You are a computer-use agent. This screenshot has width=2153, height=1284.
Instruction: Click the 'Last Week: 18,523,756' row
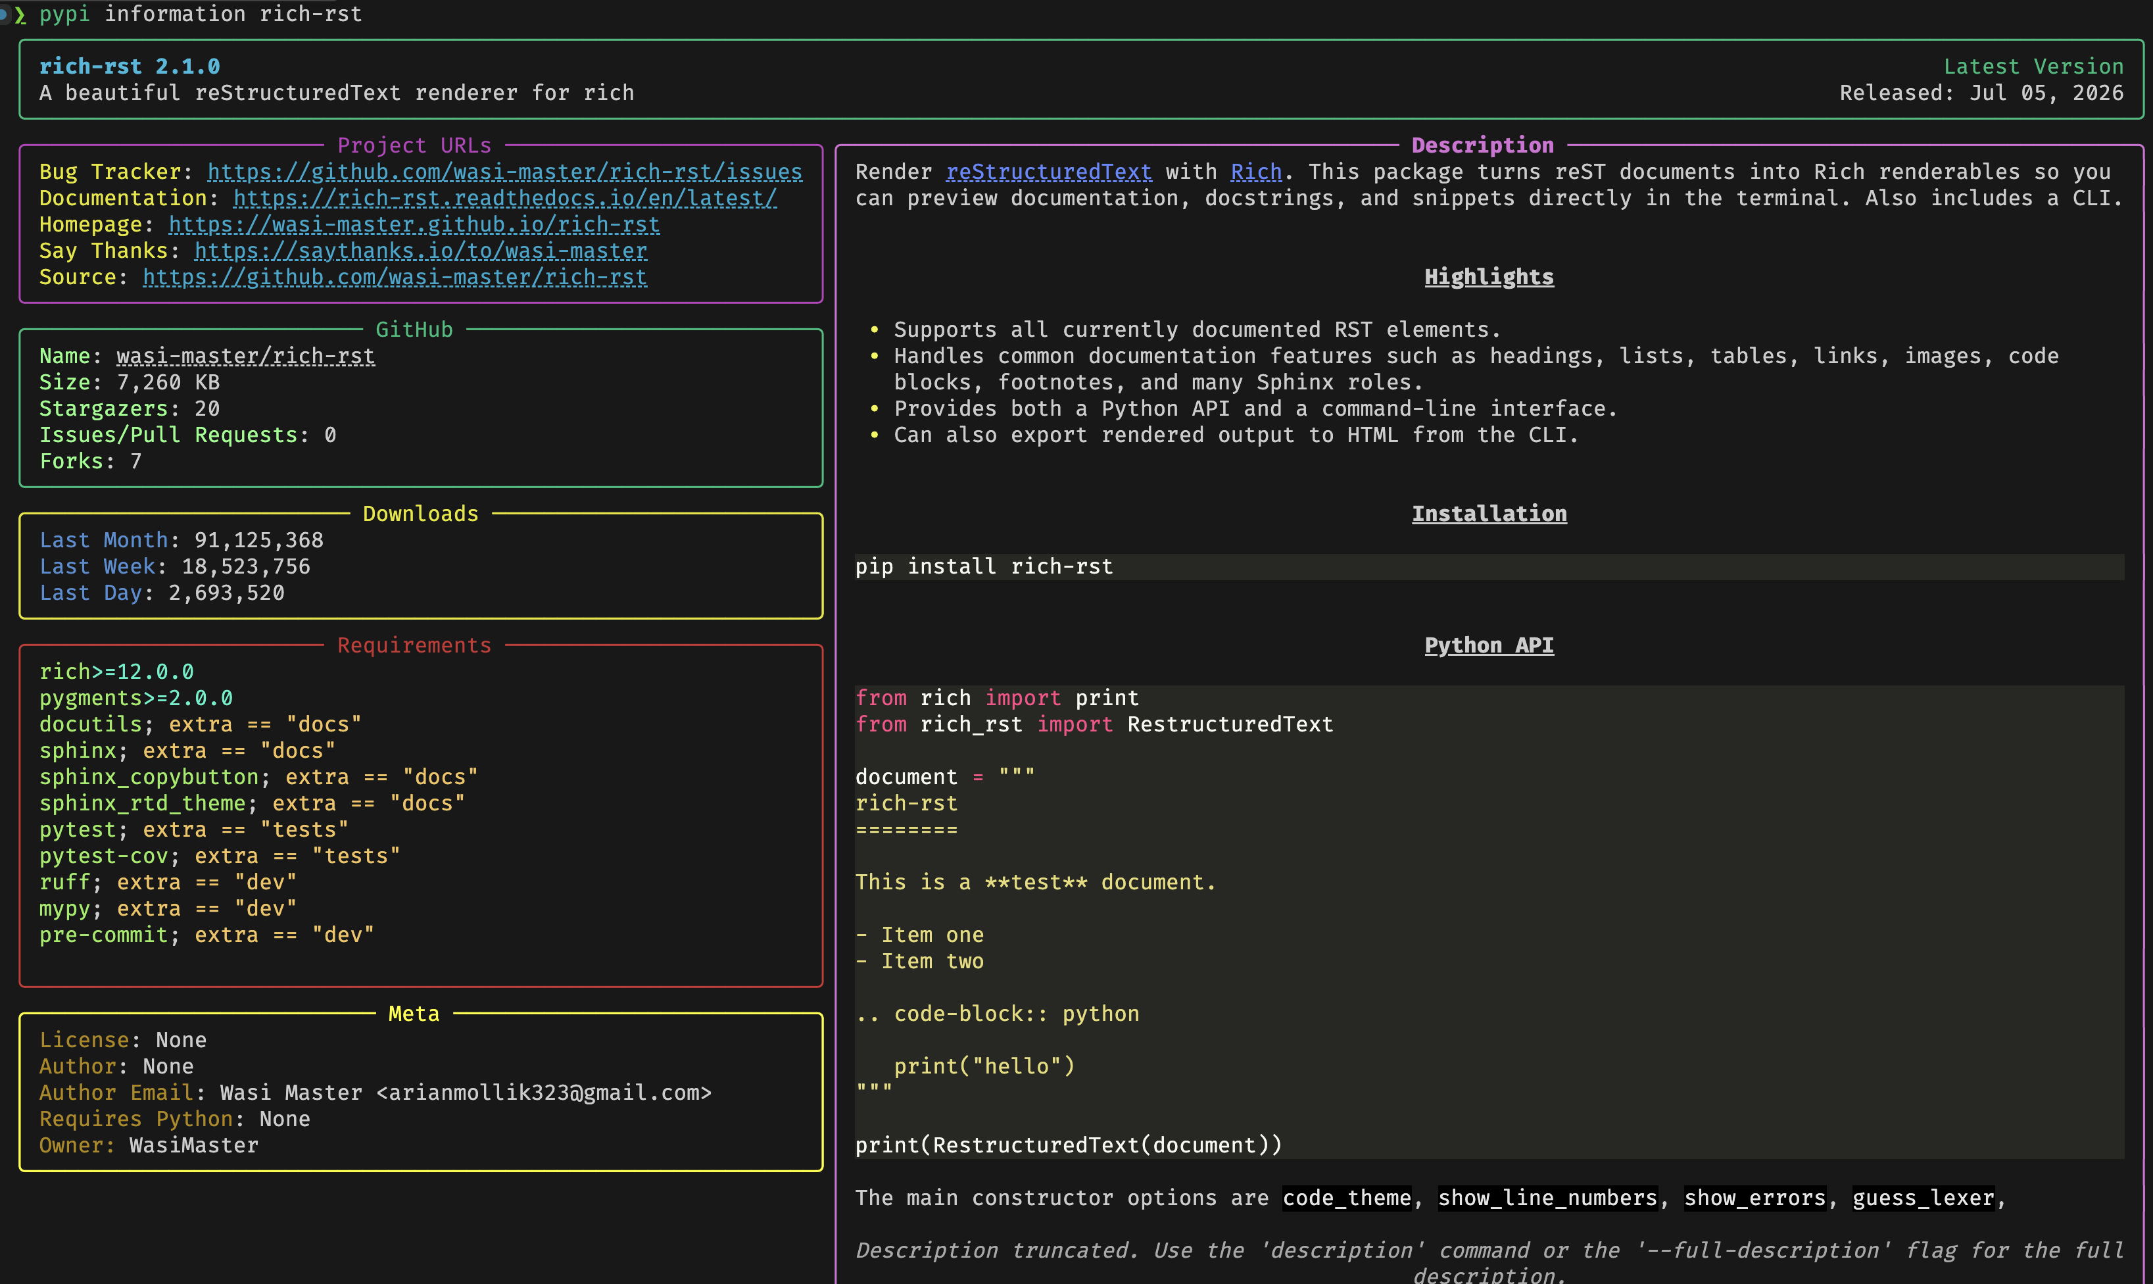pyautogui.click(x=175, y=567)
